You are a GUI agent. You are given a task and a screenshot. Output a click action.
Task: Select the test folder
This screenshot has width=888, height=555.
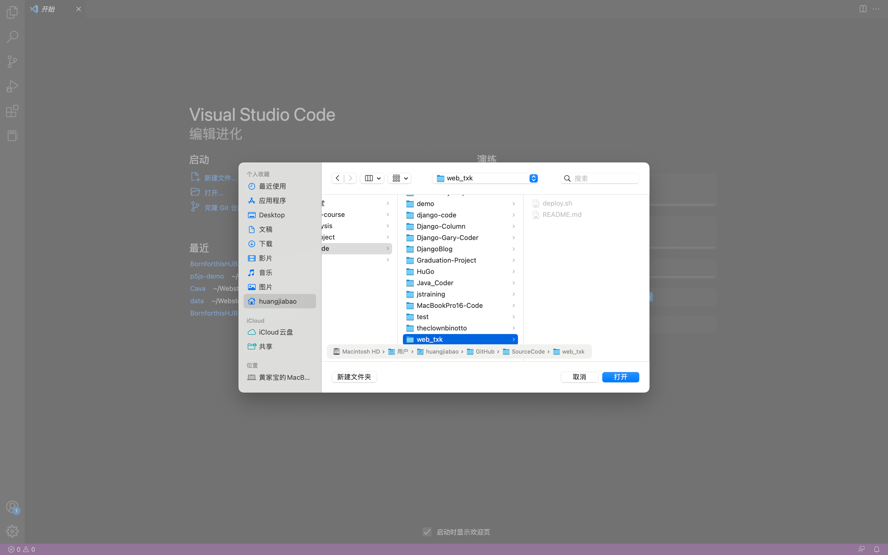coord(460,317)
